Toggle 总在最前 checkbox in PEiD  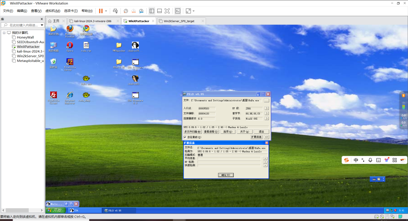click(x=185, y=137)
